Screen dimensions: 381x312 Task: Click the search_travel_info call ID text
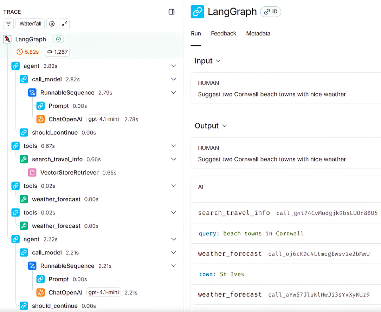(x=327, y=213)
